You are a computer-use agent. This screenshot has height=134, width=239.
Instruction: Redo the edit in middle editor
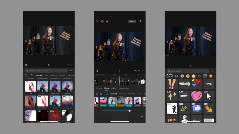coord(143,71)
